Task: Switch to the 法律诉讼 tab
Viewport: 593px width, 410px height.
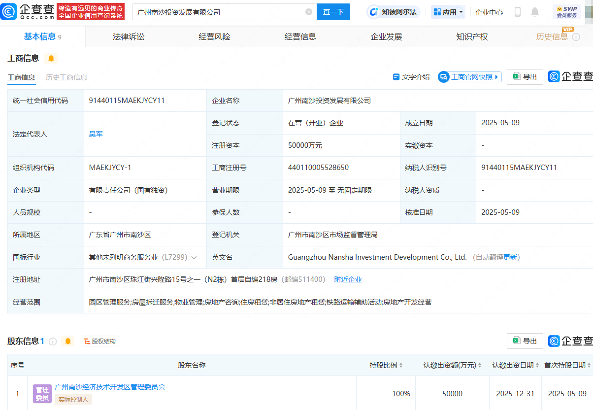Action: coord(129,37)
